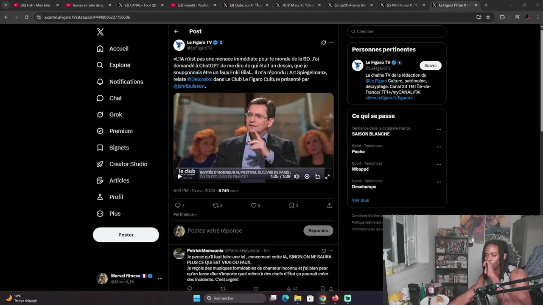
Task: Click Grok icon on PatrickMamounia reply
Action: pyautogui.click(x=323, y=251)
